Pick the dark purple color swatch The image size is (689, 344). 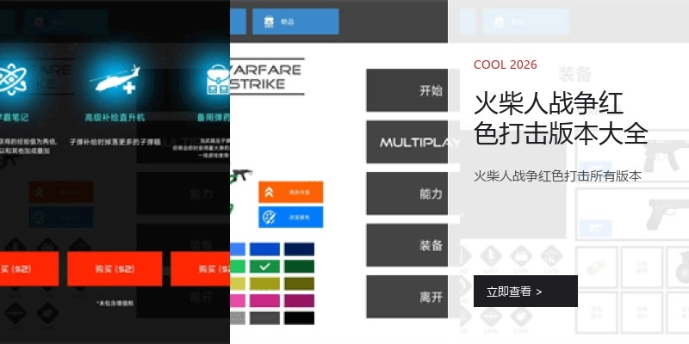[x=299, y=301]
